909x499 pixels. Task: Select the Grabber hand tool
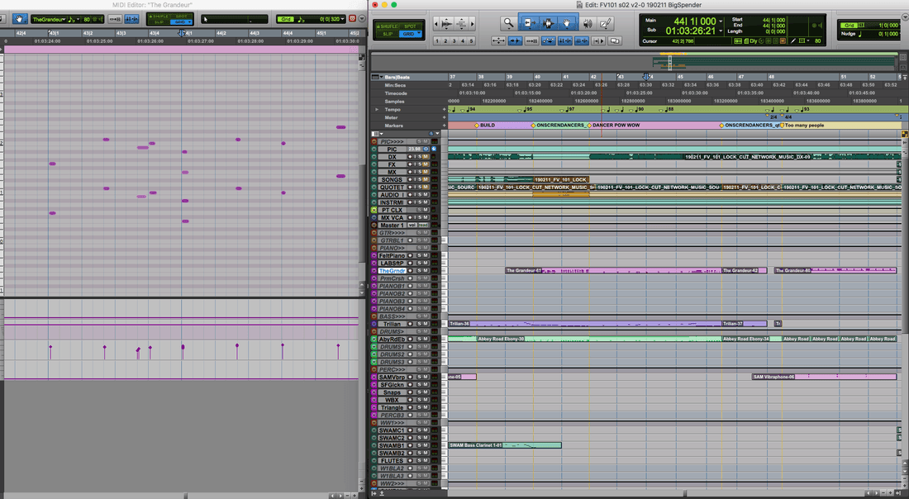566,22
